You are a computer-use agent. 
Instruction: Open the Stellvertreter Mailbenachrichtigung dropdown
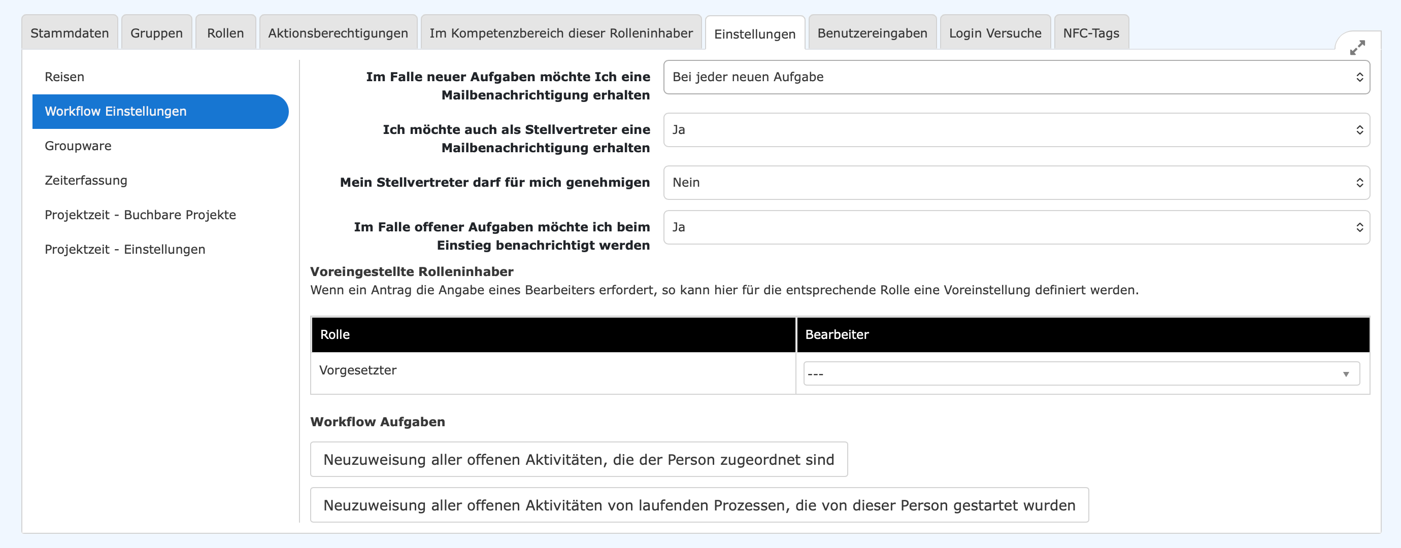click(x=1016, y=129)
